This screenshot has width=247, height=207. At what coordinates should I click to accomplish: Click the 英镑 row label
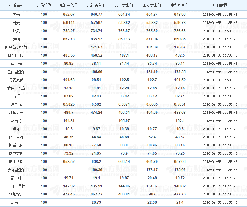pos(16,39)
